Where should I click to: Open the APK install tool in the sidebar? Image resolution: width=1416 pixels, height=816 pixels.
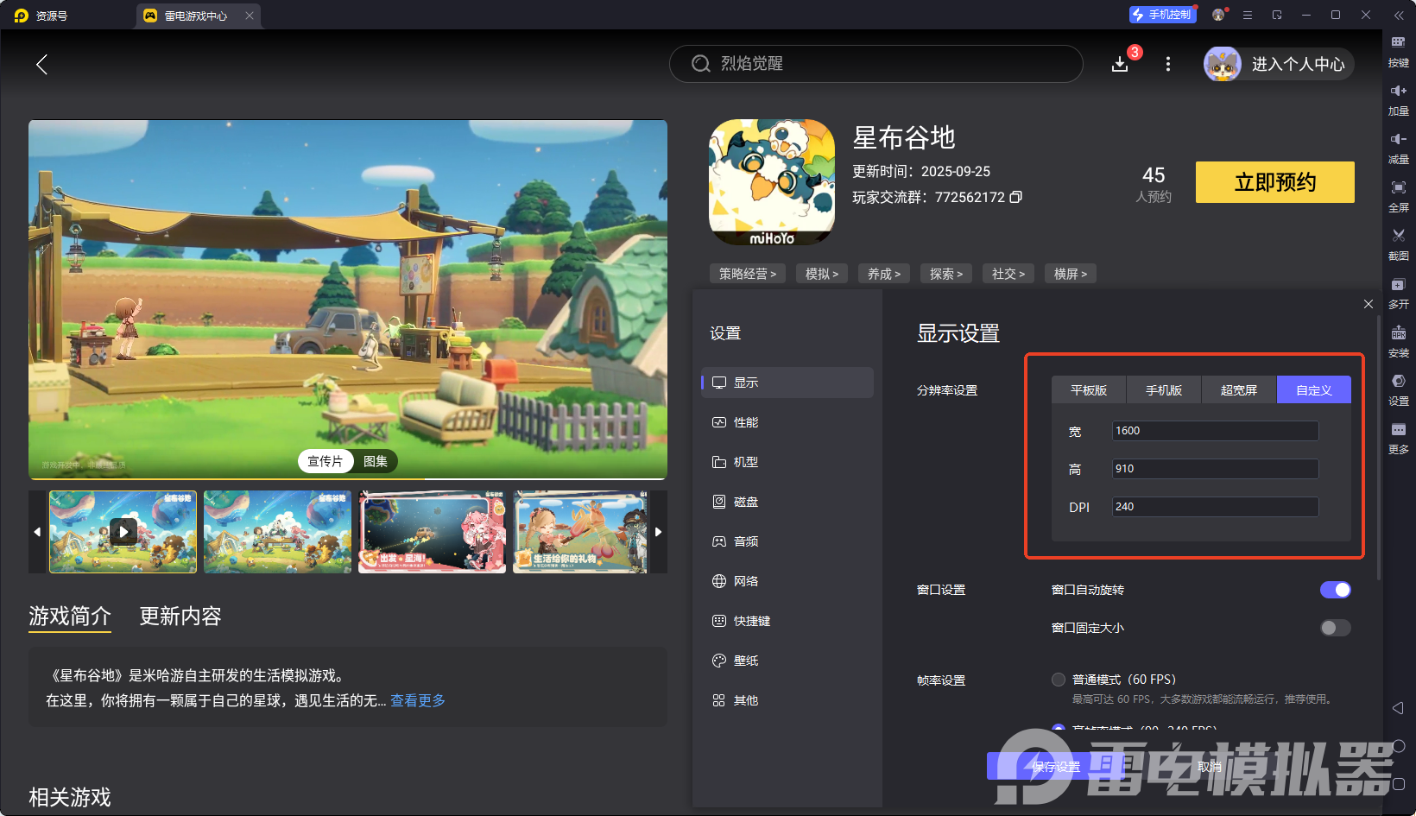[x=1399, y=341]
